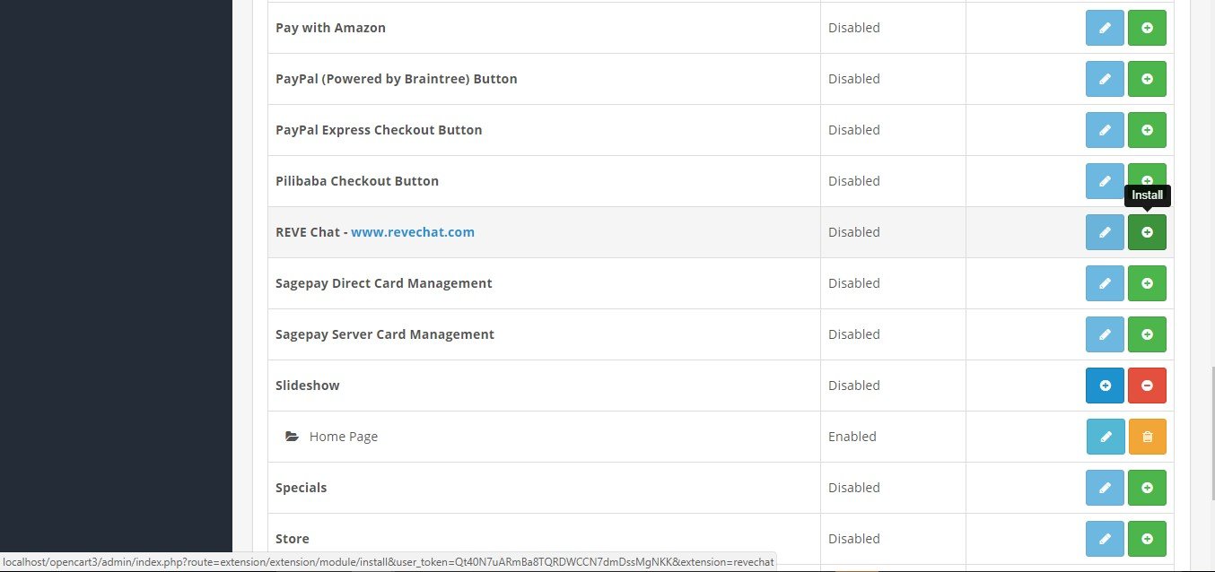1215x572 pixels.
Task: Install the REVE Chat module
Action: pyautogui.click(x=1147, y=232)
